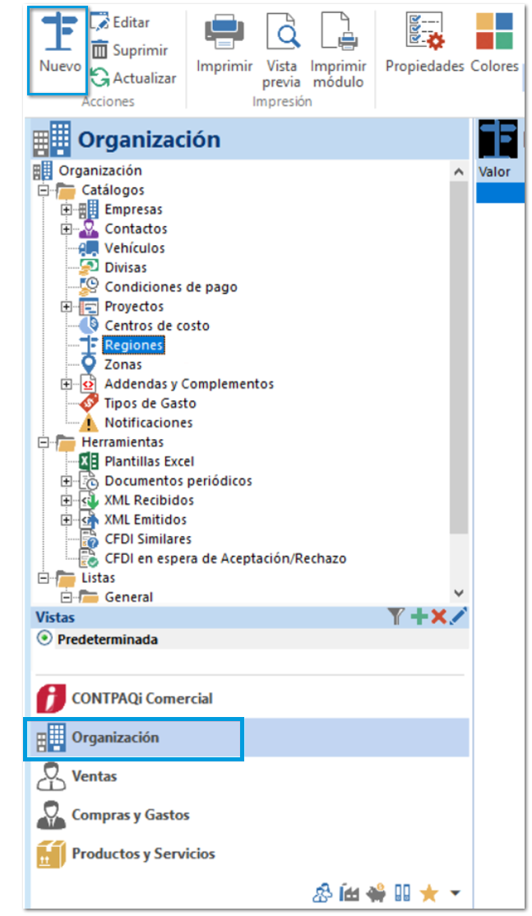Click tree scrollbar down arrow
The image size is (532, 916).
point(459,594)
